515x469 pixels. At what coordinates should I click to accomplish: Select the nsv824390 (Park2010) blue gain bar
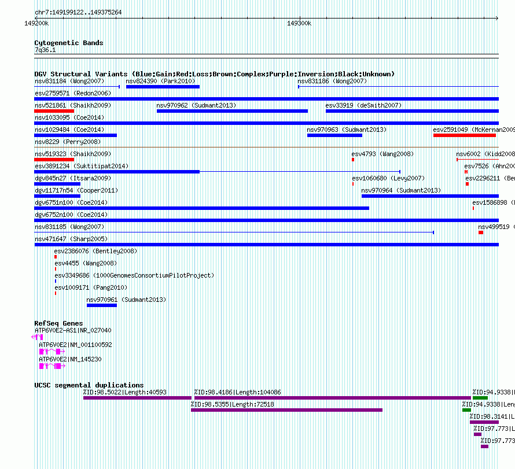[x=163, y=87]
